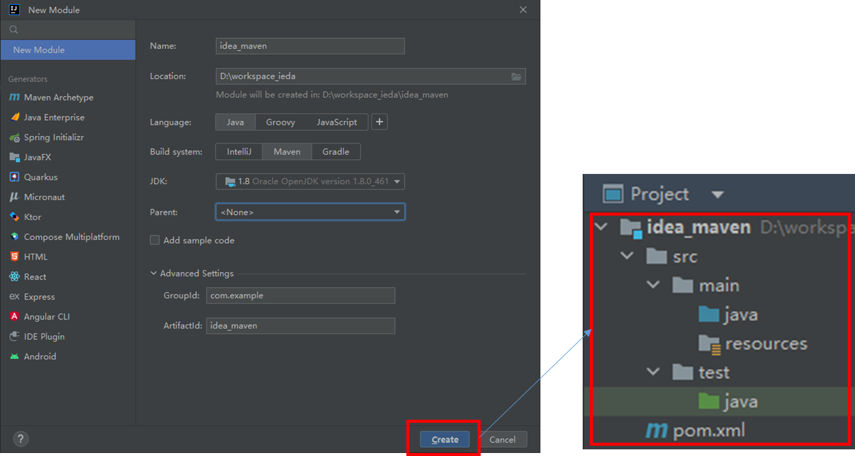Select the JavaFX generator icon
This screenshot has width=855, height=456.
point(14,157)
